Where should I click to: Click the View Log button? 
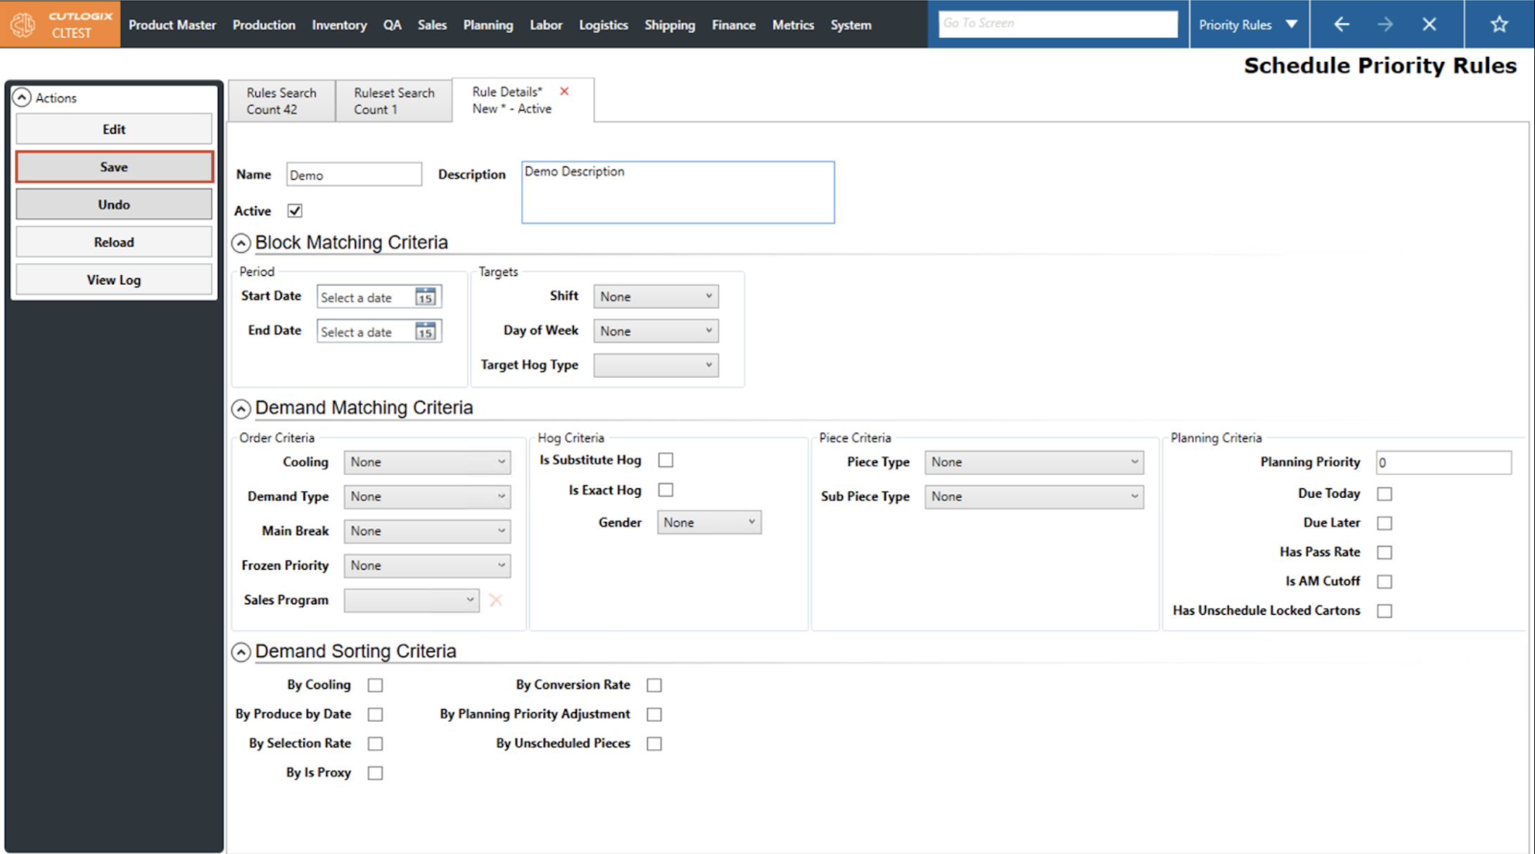click(114, 280)
